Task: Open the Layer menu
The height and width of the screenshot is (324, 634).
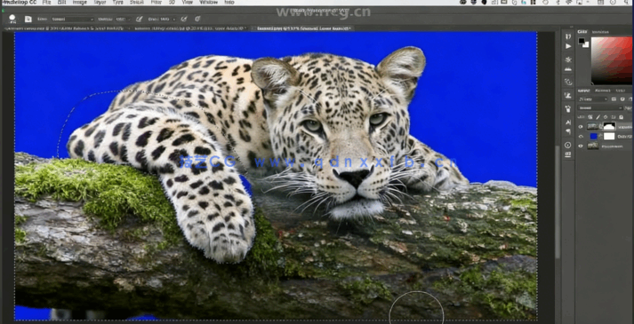Action: point(100,2)
